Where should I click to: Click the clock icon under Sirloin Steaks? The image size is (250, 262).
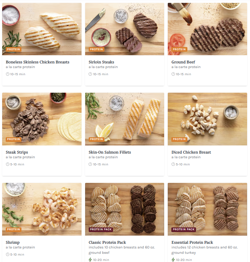point(90,74)
